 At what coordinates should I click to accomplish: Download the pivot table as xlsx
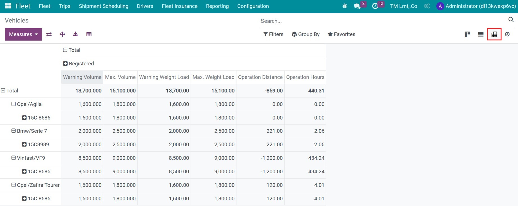(x=75, y=34)
